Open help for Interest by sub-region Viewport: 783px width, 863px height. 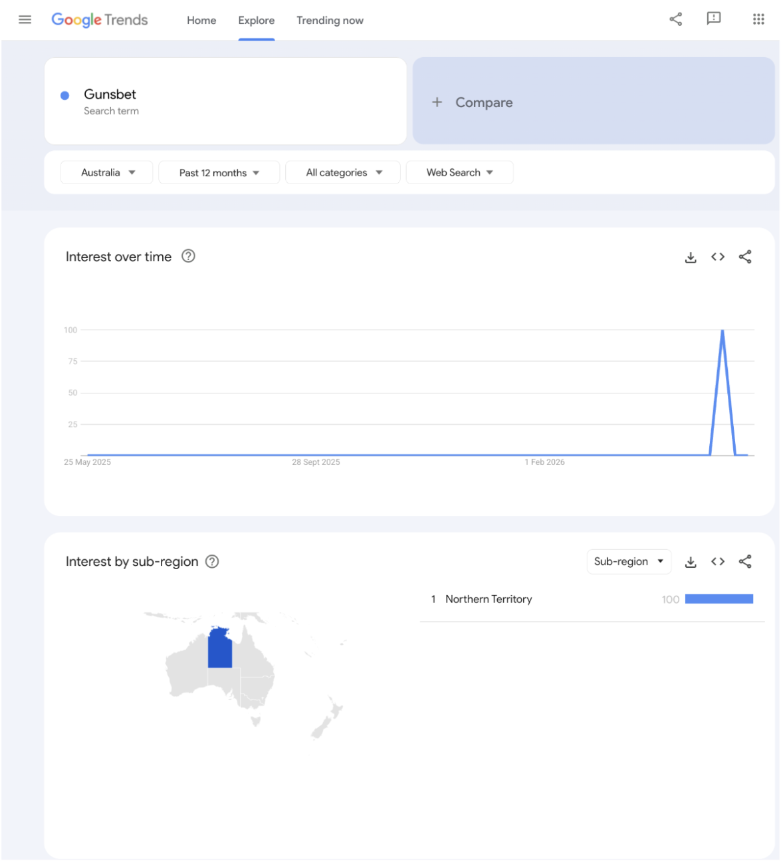(x=212, y=562)
